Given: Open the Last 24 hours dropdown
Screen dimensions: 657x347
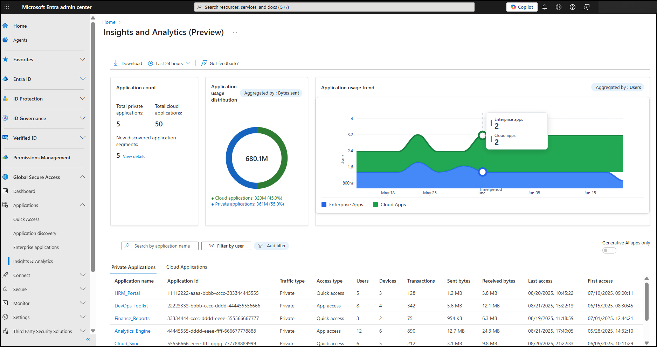Looking at the screenshot, I should tap(169, 63).
